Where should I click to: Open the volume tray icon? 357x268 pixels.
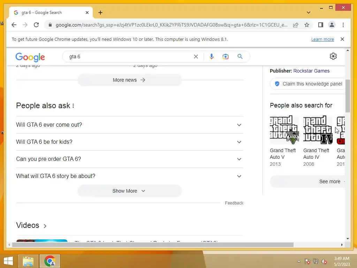[x=324, y=261]
